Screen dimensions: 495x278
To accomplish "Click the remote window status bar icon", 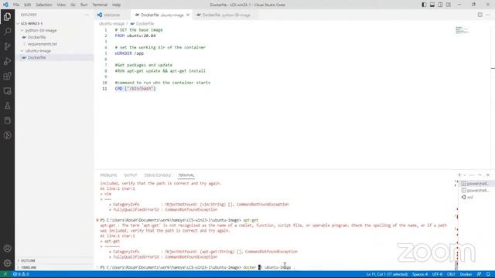I will click(x=5, y=274).
